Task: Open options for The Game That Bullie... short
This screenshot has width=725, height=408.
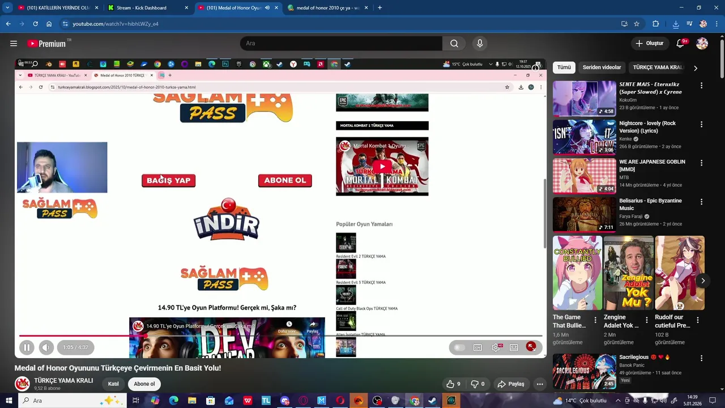Action: coord(595,320)
